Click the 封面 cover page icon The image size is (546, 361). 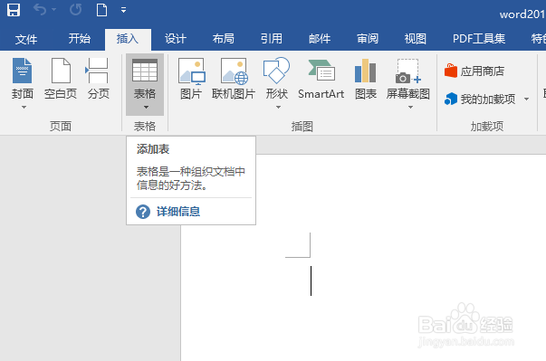tap(23, 71)
